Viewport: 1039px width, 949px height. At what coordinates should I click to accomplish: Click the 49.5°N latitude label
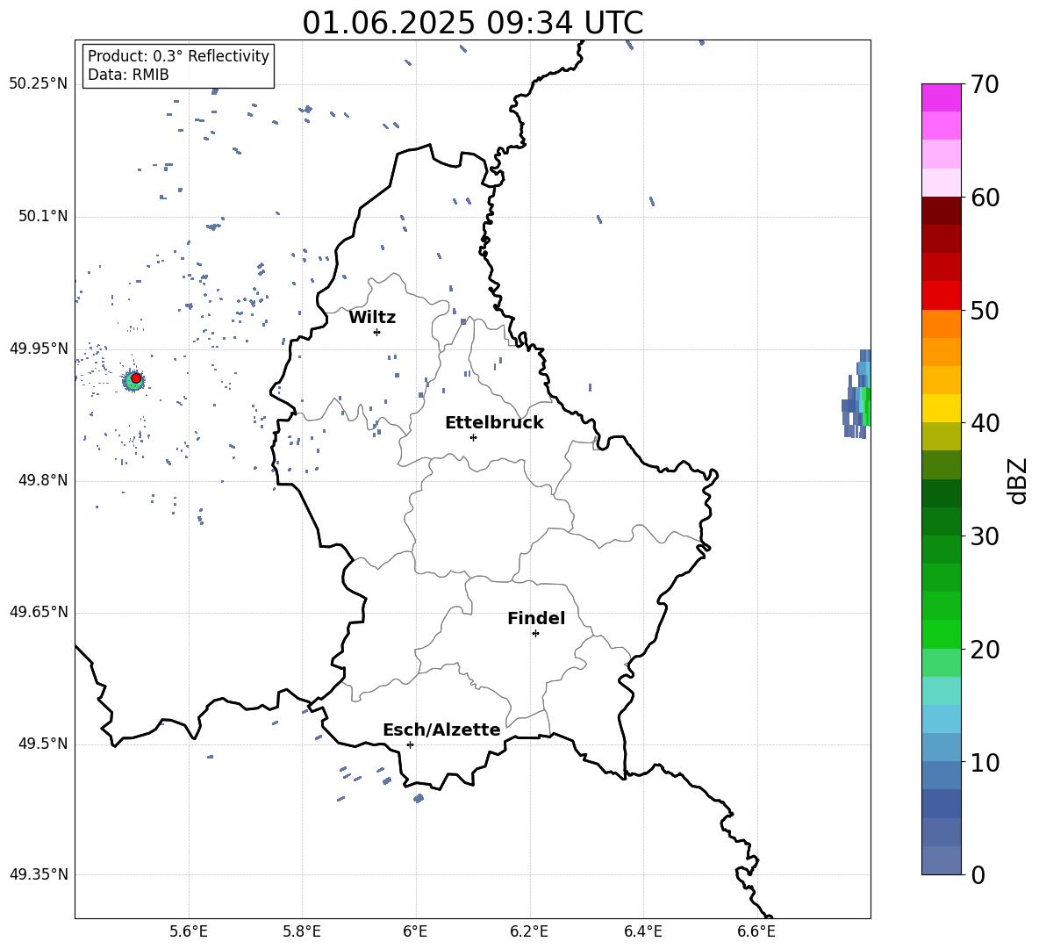(43, 744)
